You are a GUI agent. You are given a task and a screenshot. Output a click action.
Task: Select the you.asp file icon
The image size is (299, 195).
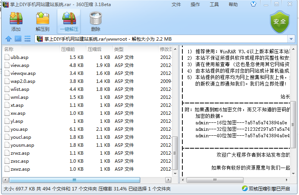point(7,129)
